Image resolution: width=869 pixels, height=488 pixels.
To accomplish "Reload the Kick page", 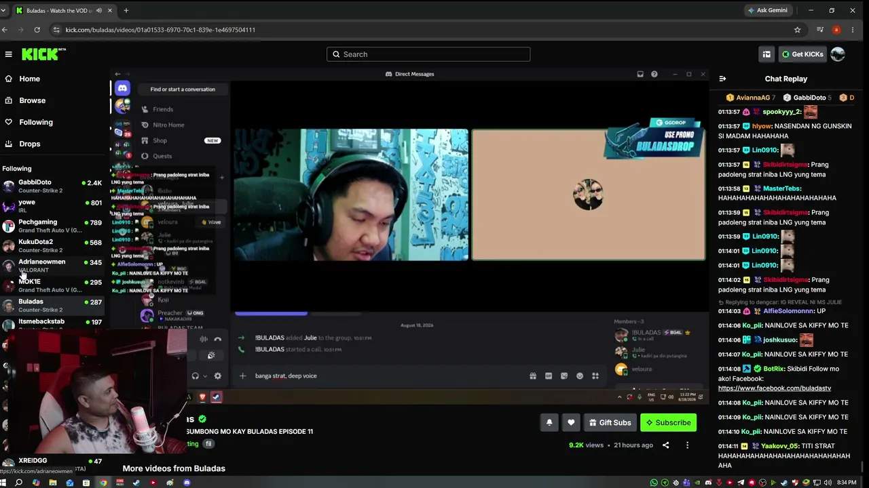I will pos(37,30).
